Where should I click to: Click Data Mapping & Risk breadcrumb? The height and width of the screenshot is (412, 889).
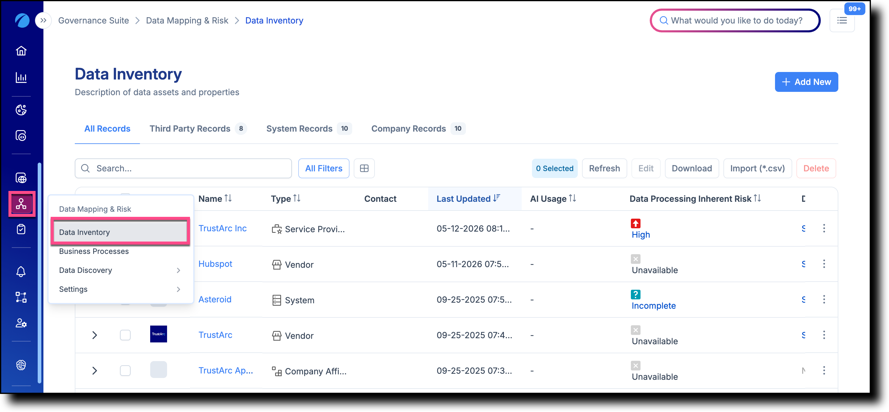187,20
